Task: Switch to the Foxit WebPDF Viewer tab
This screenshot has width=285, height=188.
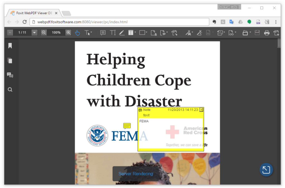Action: point(34,13)
